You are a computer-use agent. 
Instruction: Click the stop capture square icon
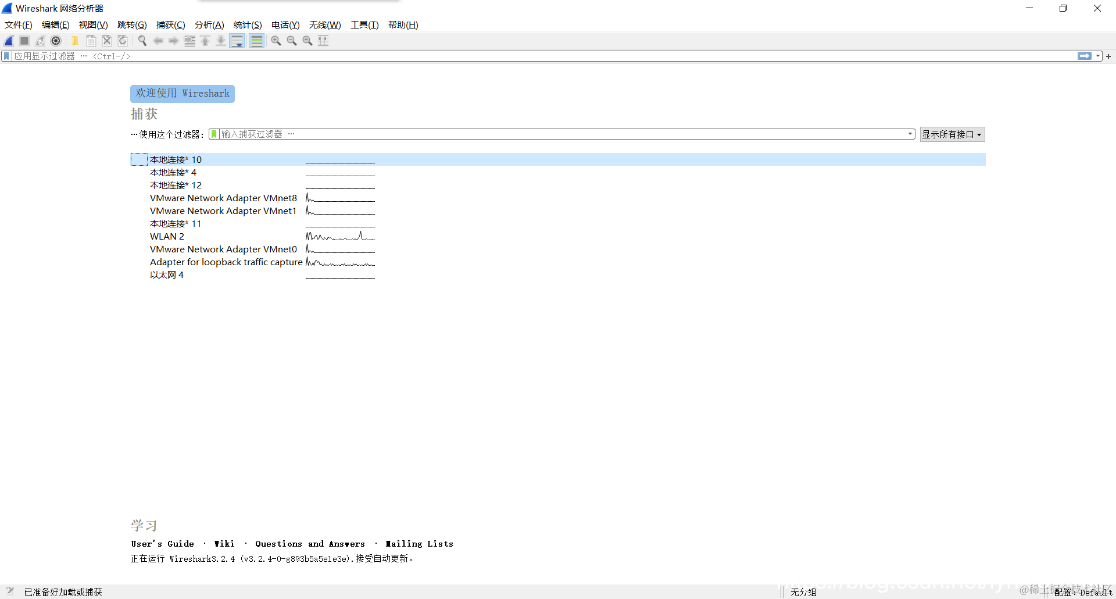(24, 41)
